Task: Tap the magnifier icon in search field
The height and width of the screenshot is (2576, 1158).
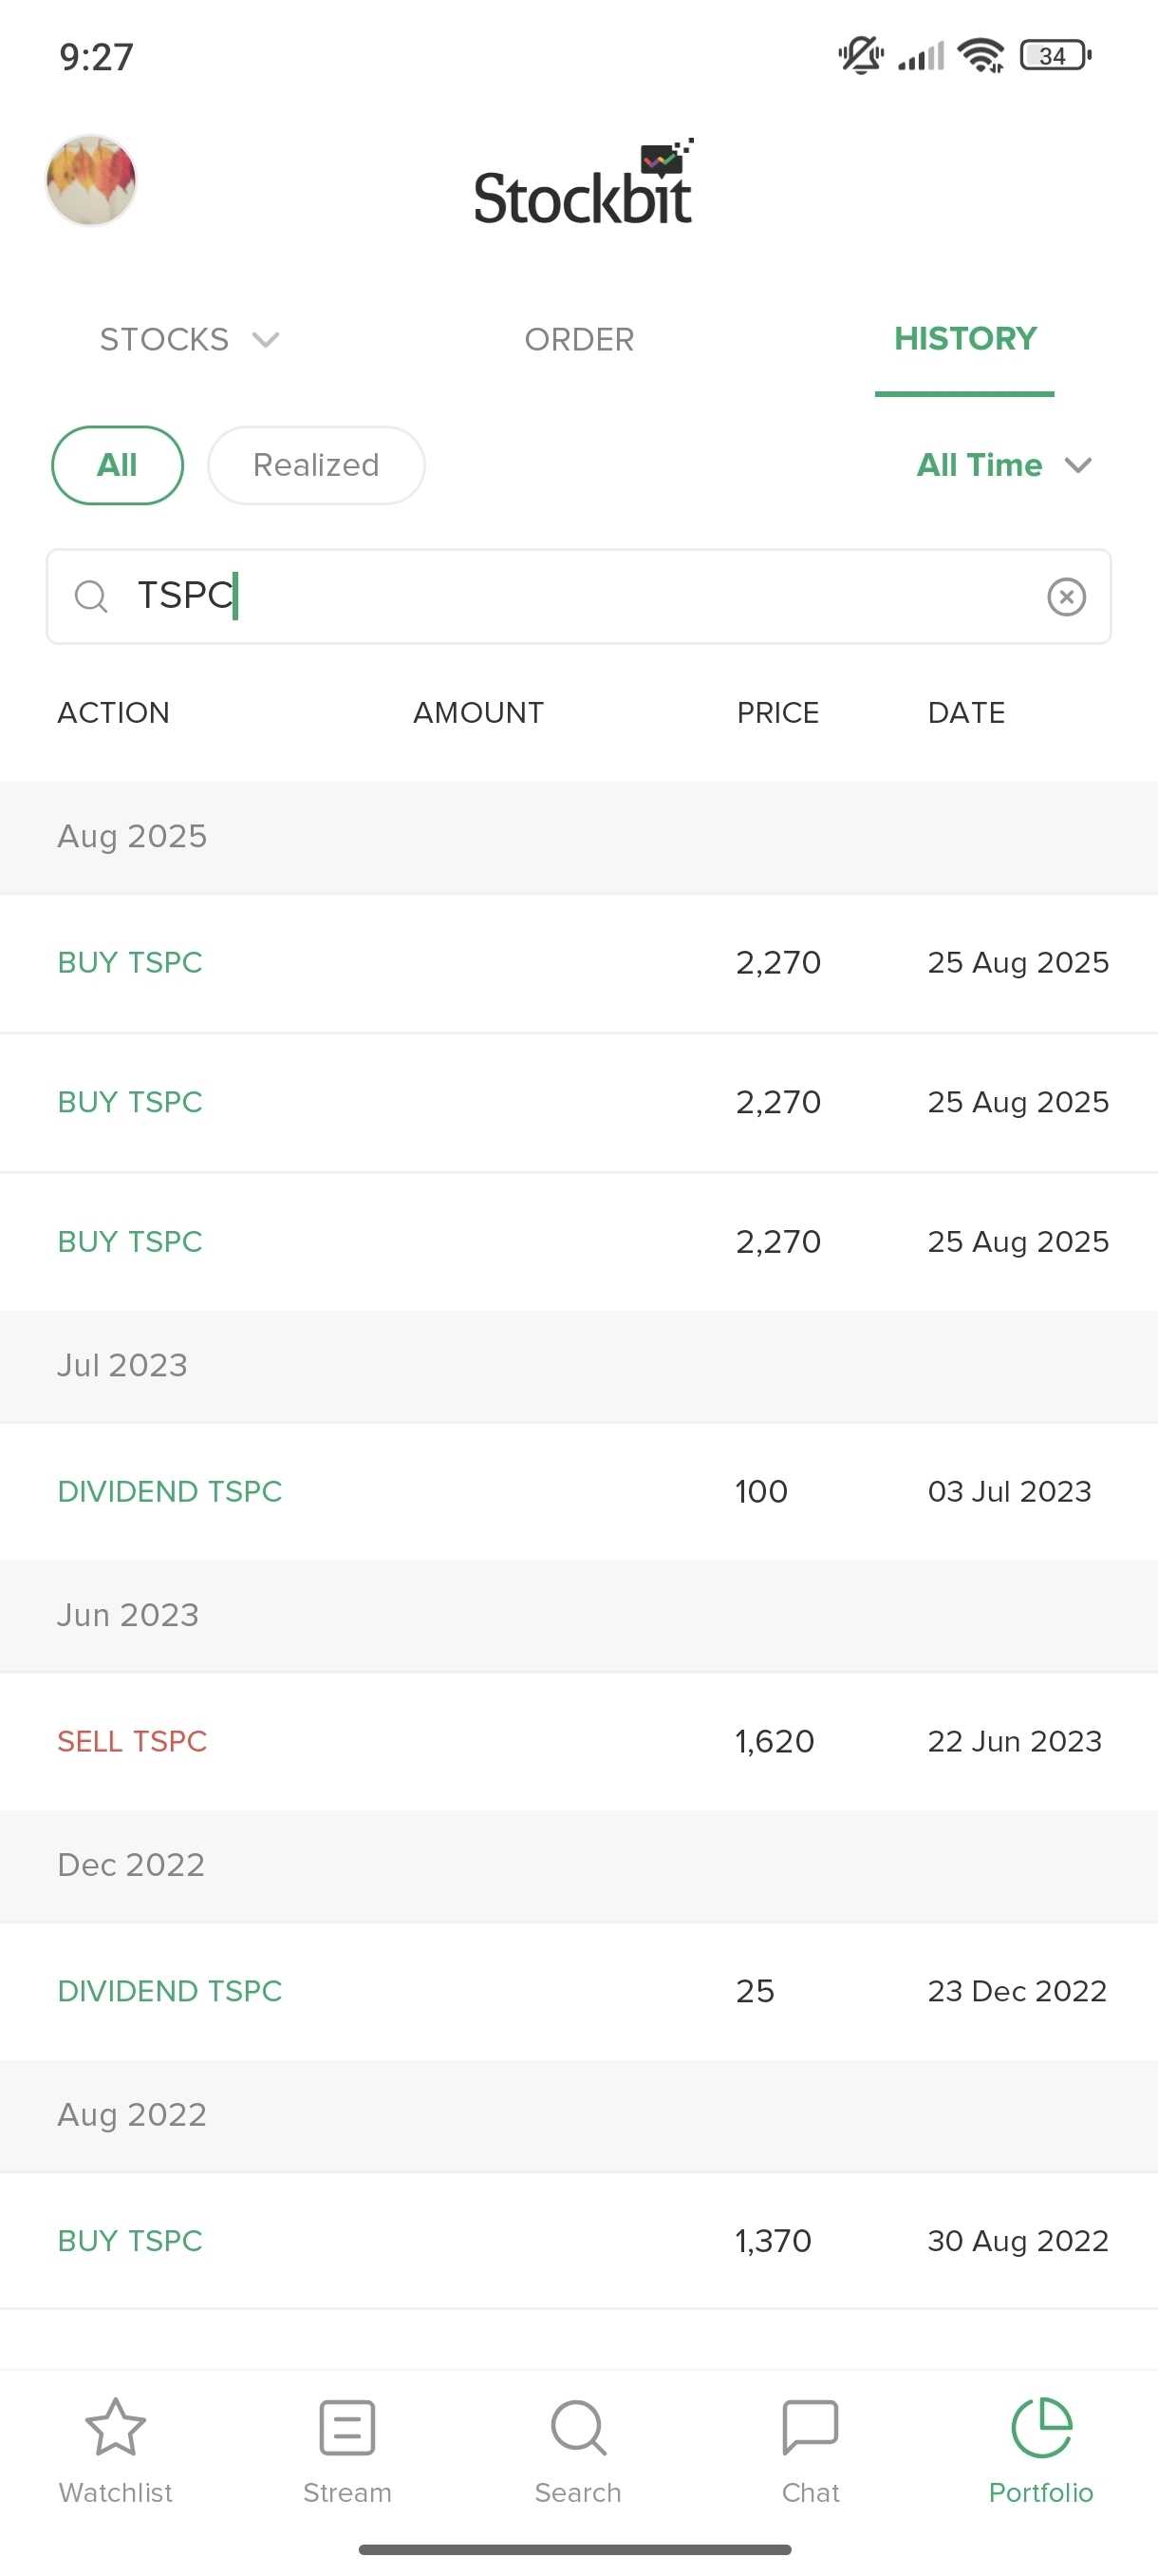Action: pos(91,597)
